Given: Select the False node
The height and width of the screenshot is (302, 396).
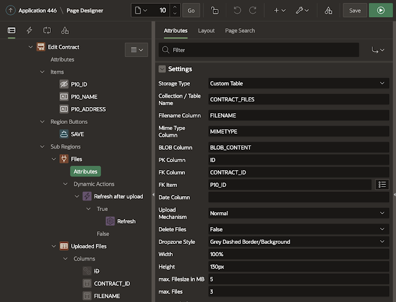Looking at the screenshot, I should click(103, 233).
